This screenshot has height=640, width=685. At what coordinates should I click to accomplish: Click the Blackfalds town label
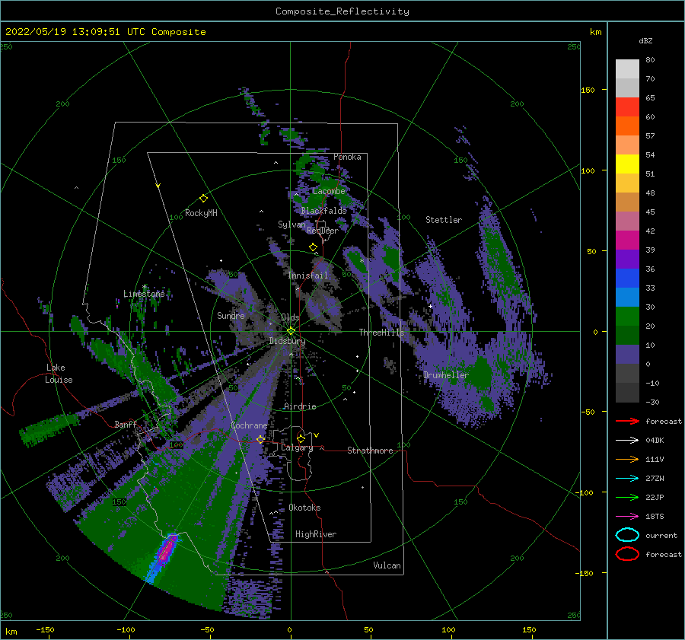tap(323, 211)
